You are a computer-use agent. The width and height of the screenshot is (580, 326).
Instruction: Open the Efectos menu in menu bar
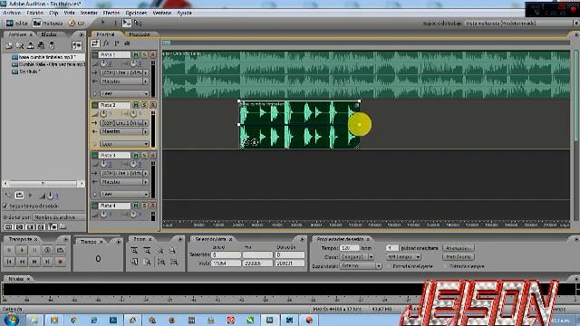point(111,13)
